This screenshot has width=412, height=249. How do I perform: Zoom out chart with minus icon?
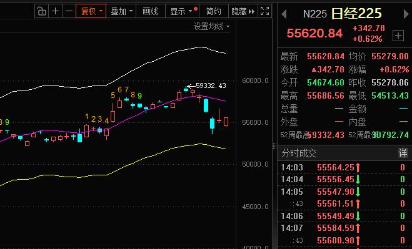pos(69,11)
